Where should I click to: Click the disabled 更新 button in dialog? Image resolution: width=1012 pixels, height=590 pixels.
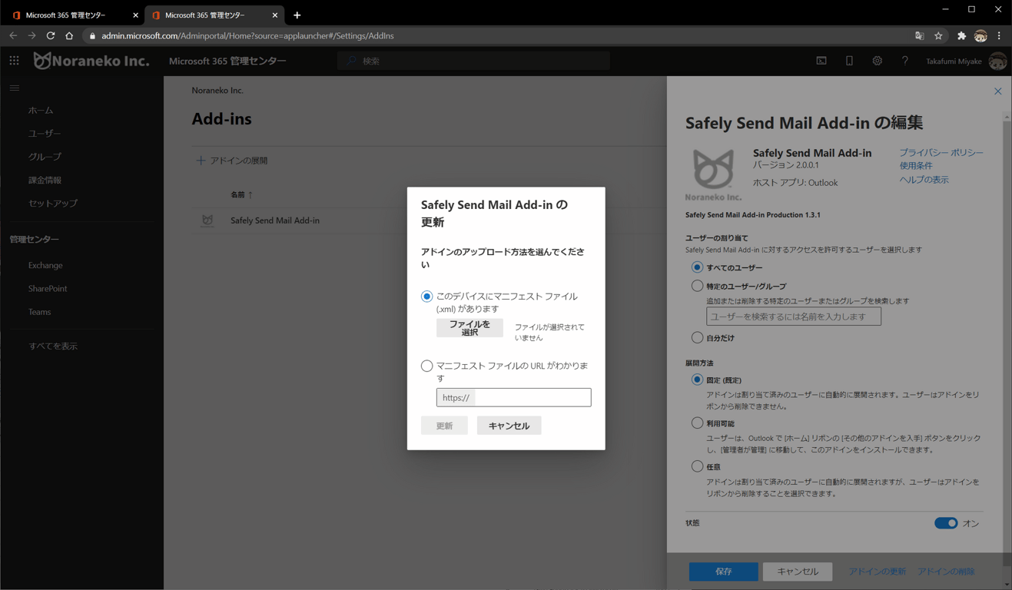pyautogui.click(x=444, y=426)
